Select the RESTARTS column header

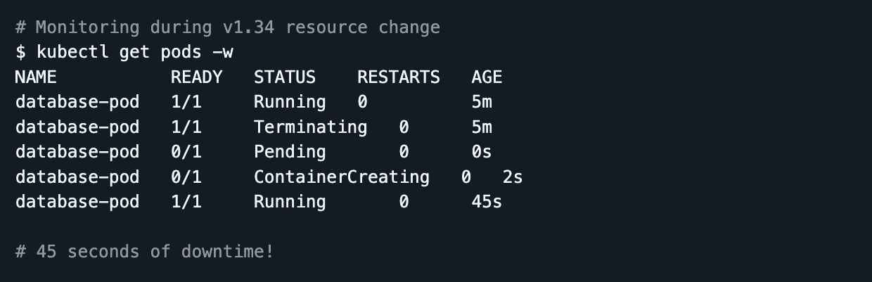click(399, 77)
